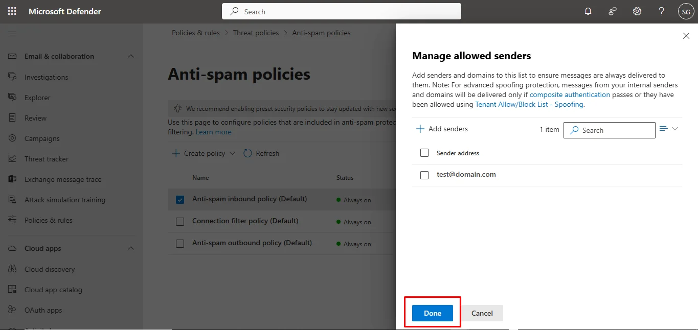Open the community feedback icon in header
Screen dimensions: 698x330
613,11
